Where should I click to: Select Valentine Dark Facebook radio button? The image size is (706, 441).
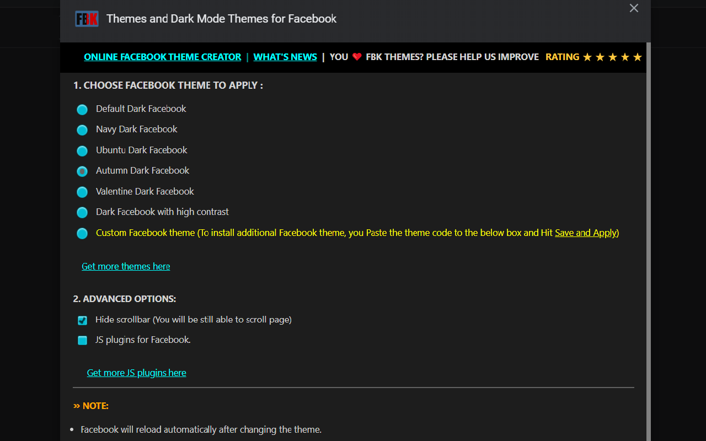pos(82,192)
